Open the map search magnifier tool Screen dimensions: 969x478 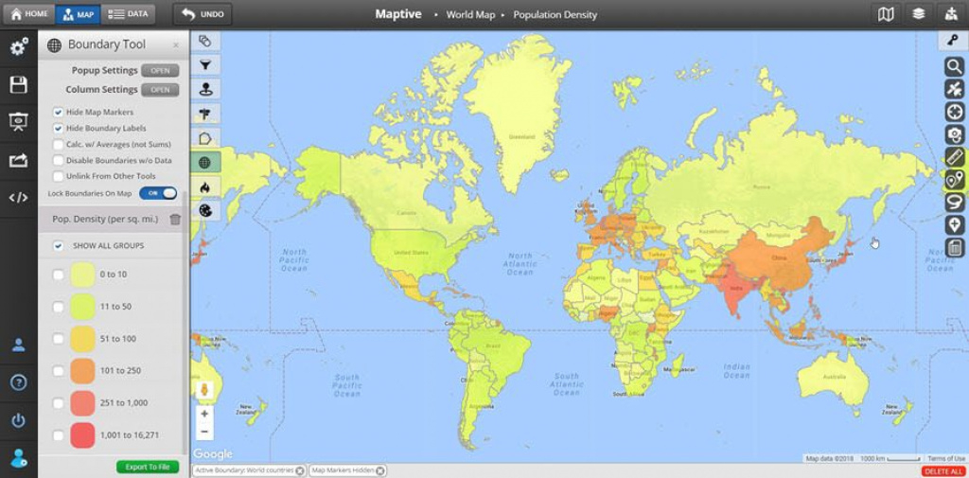pos(955,66)
